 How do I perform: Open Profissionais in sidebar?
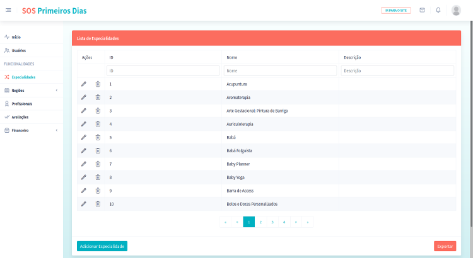coord(21,104)
